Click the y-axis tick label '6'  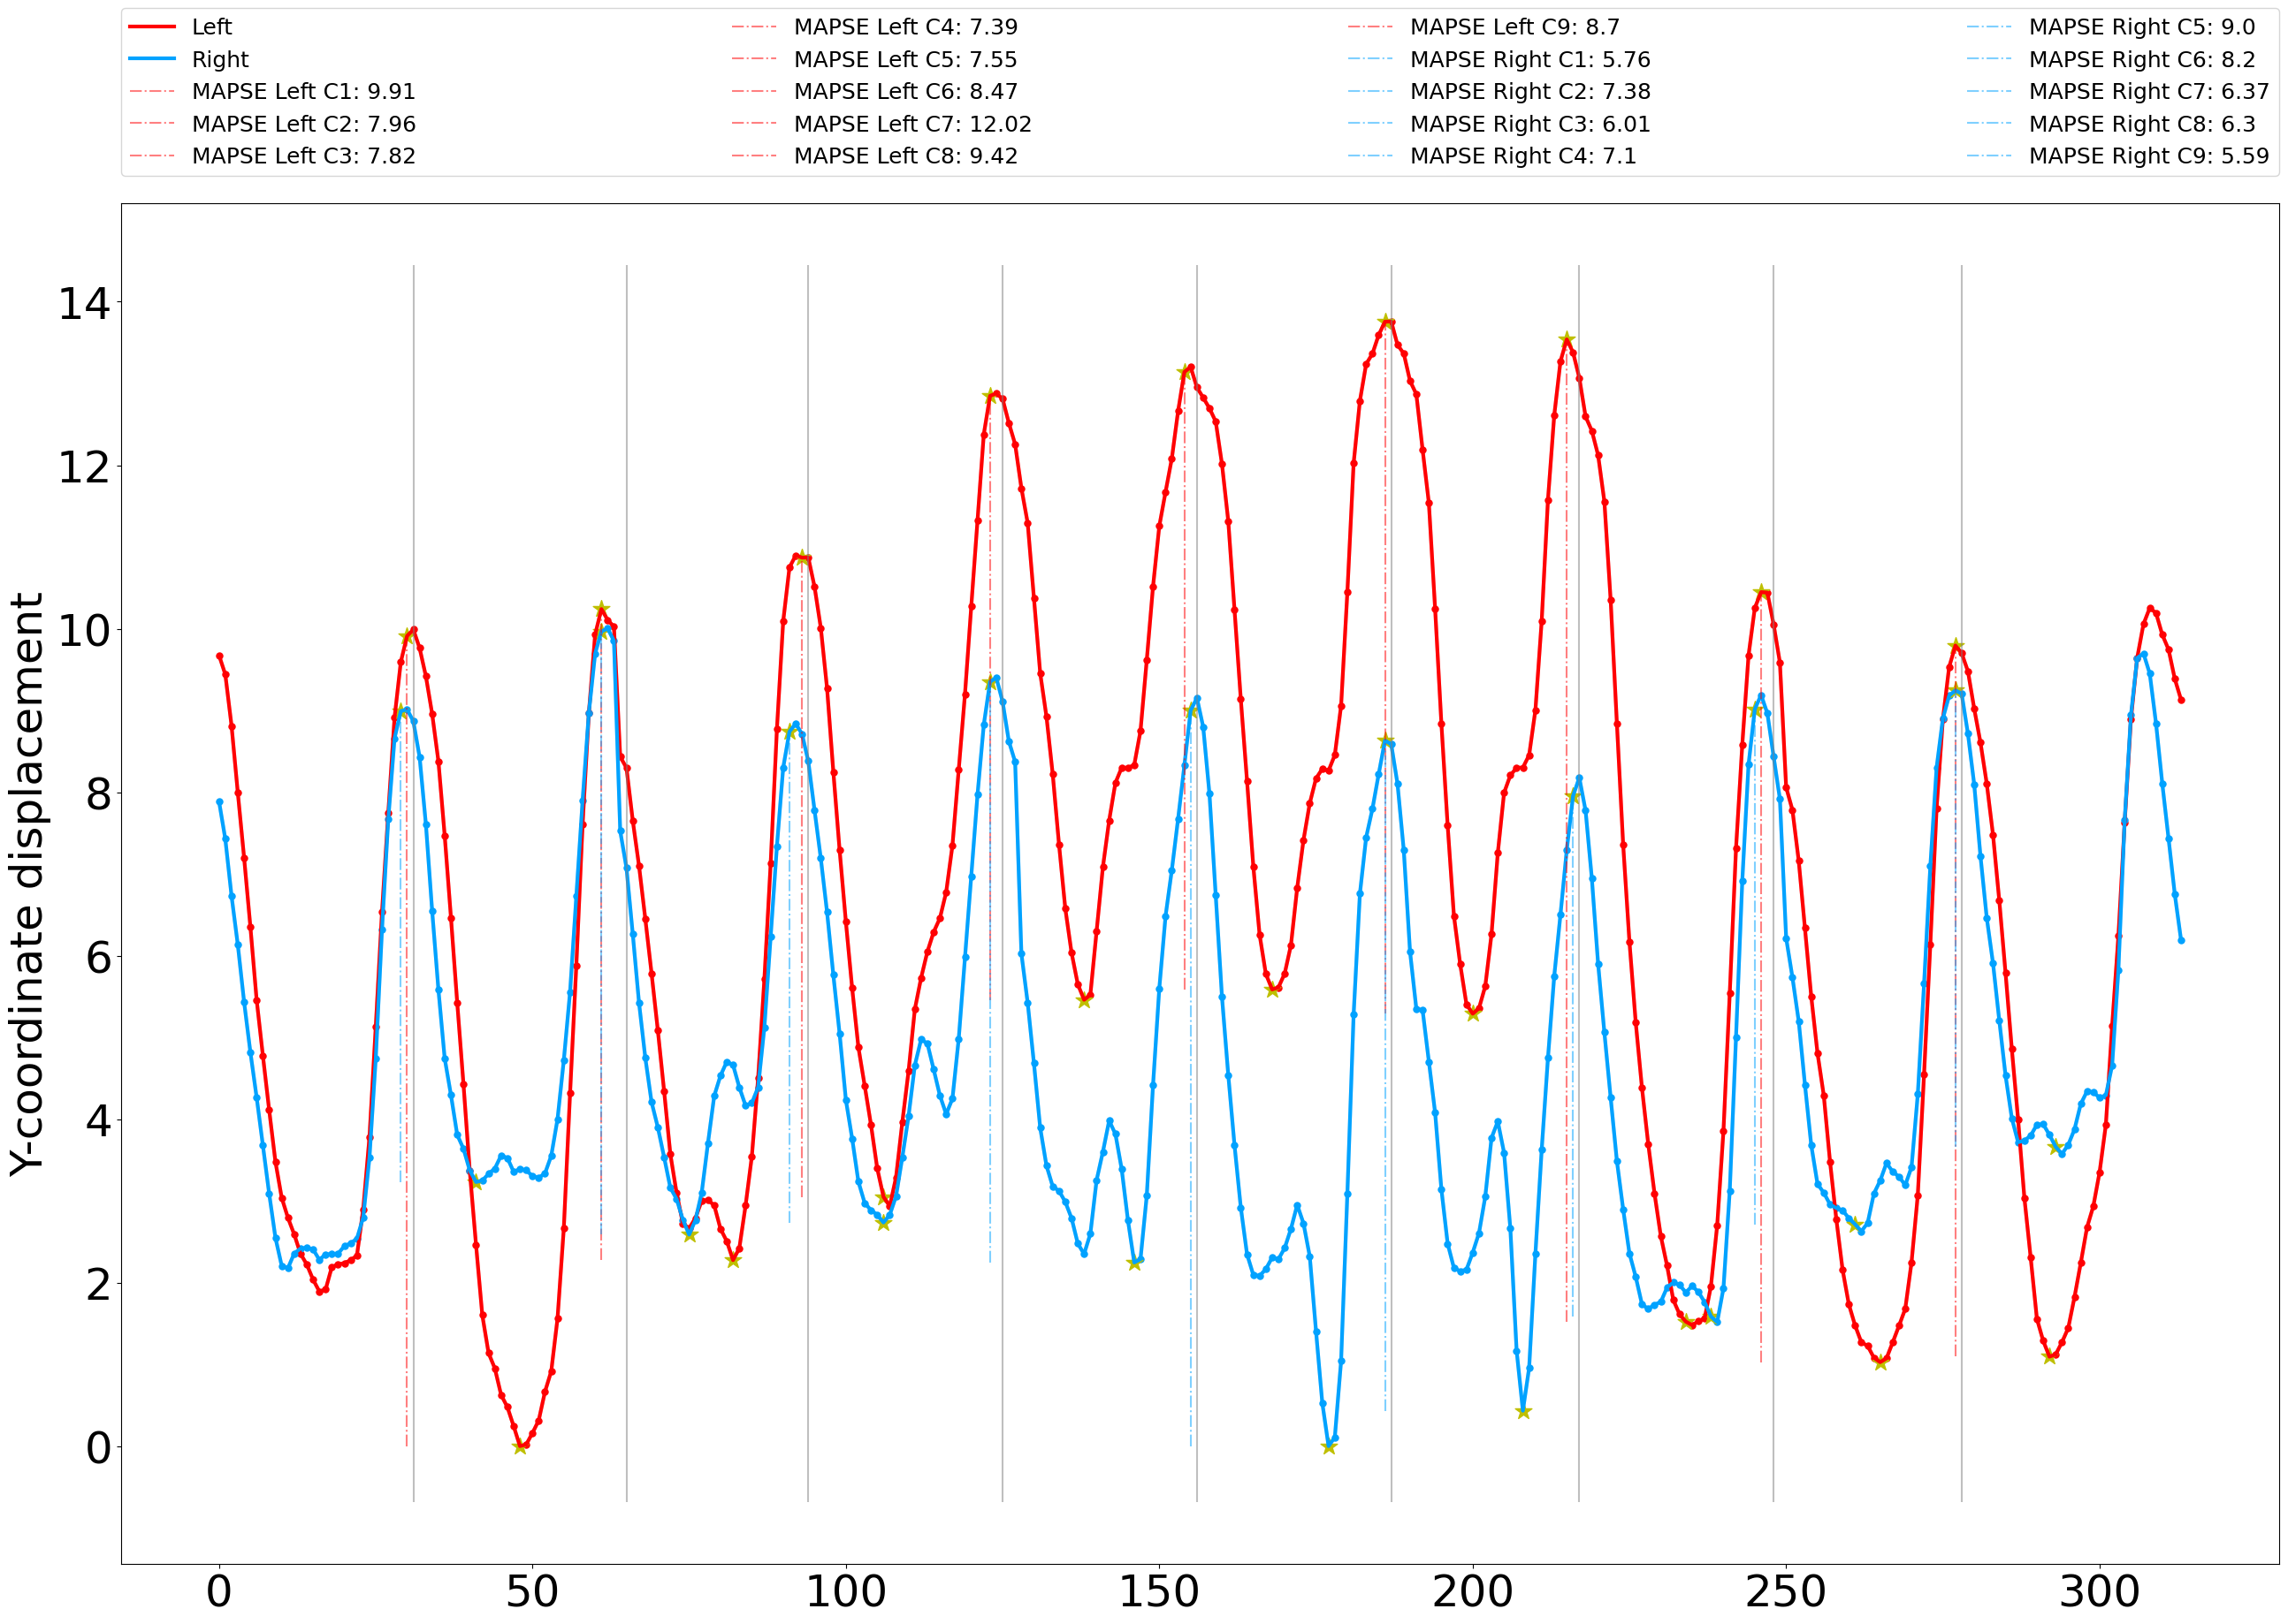tap(98, 957)
